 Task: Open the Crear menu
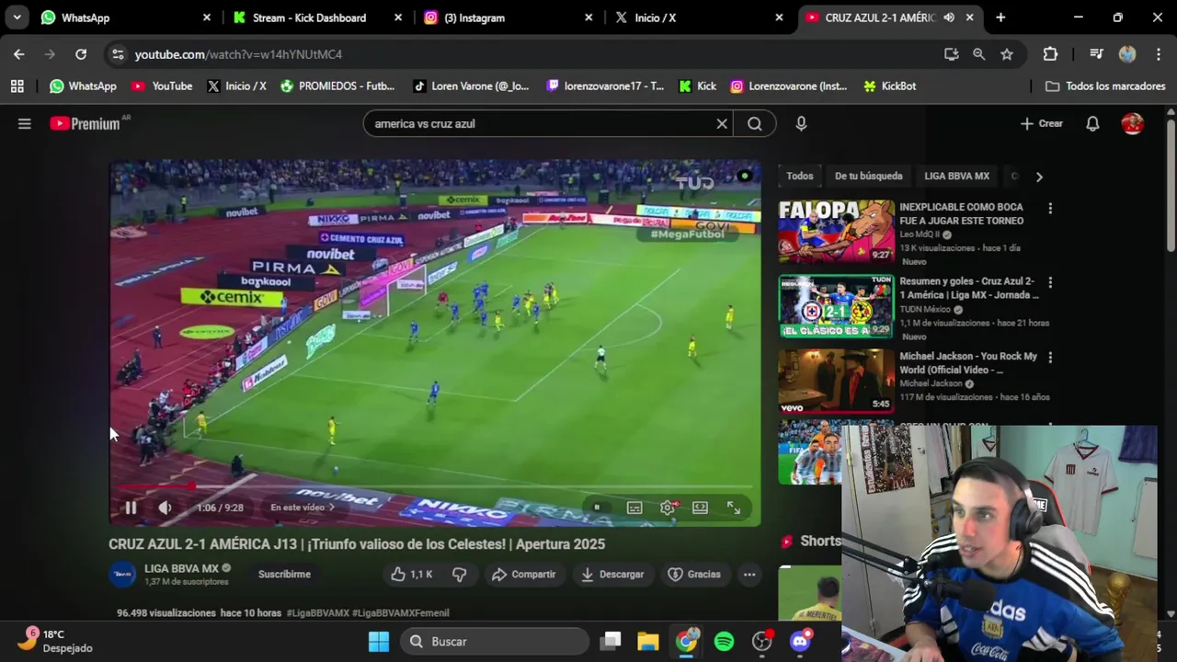(1041, 123)
